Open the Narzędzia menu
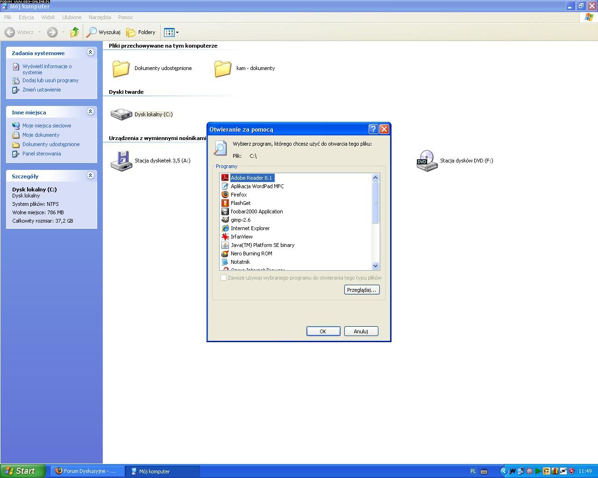Viewport: 598px width, 478px height. pos(100,17)
